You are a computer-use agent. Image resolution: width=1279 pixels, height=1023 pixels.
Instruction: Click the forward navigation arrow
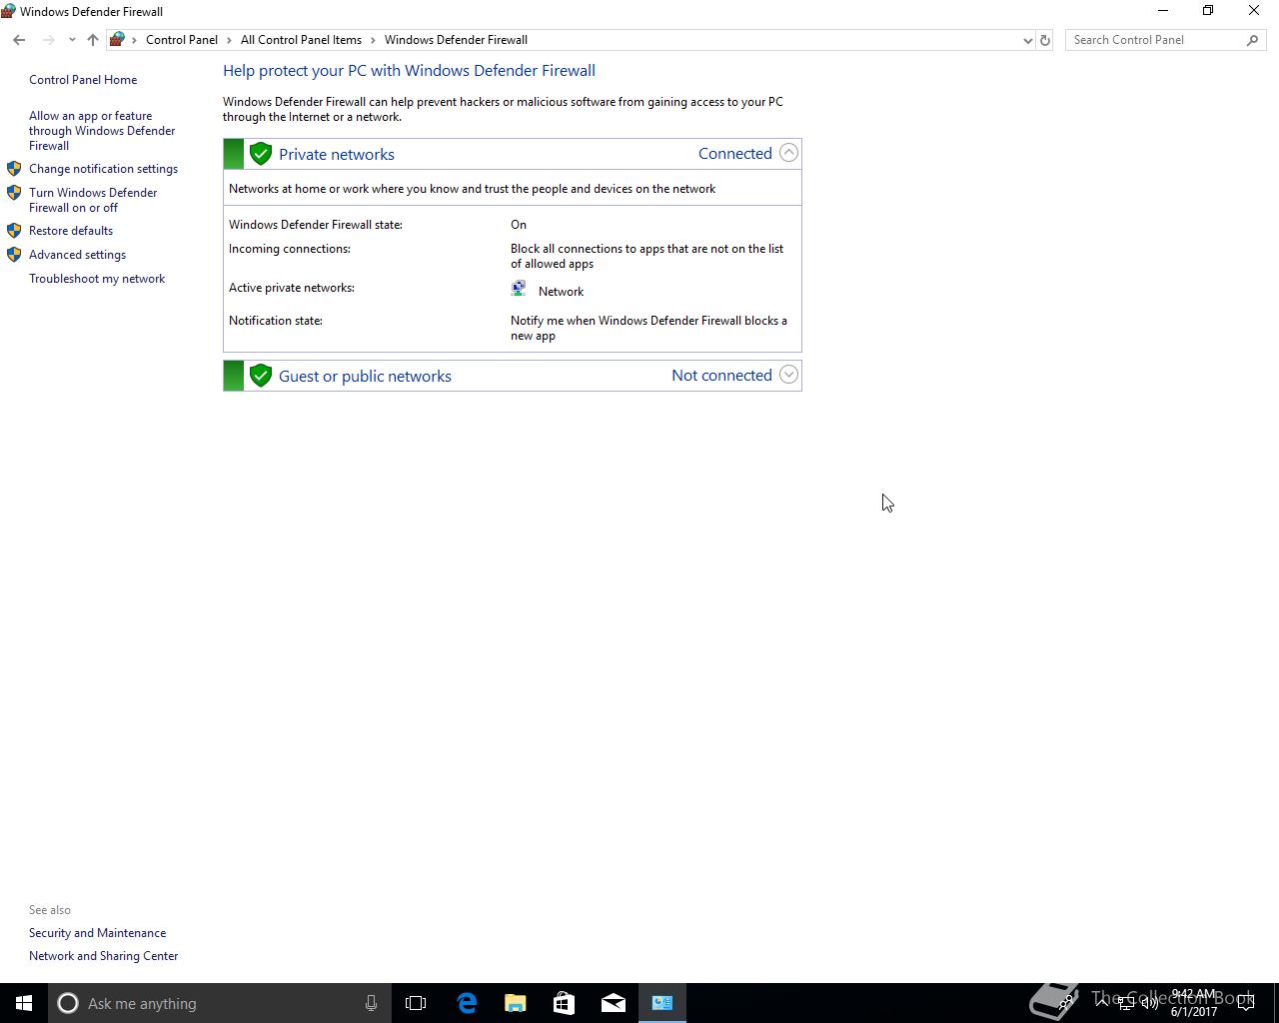pos(48,40)
